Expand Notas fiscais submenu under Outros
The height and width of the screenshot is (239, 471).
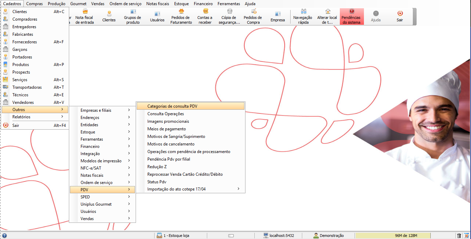[x=103, y=175]
